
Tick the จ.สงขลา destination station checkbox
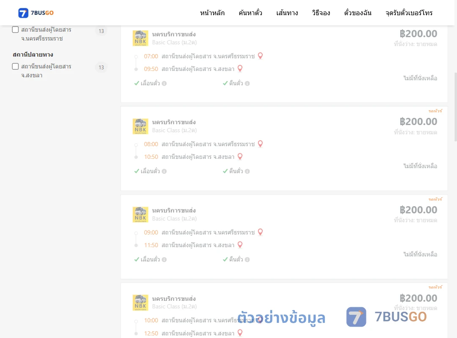[16, 66]
